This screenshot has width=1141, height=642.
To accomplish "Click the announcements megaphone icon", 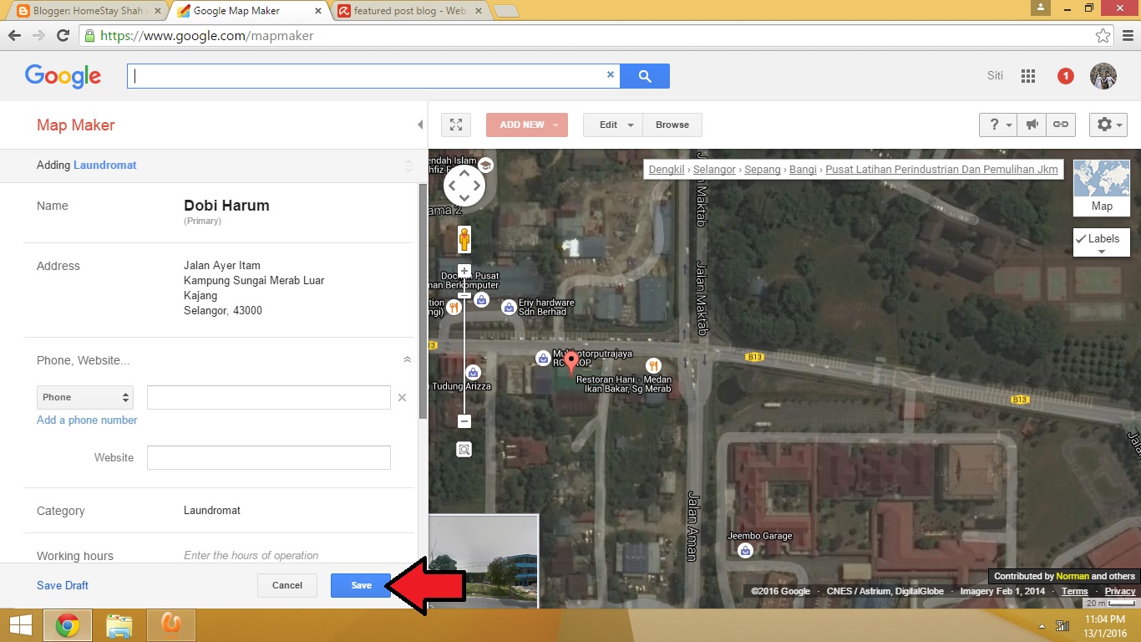I will coord(1032,124).
